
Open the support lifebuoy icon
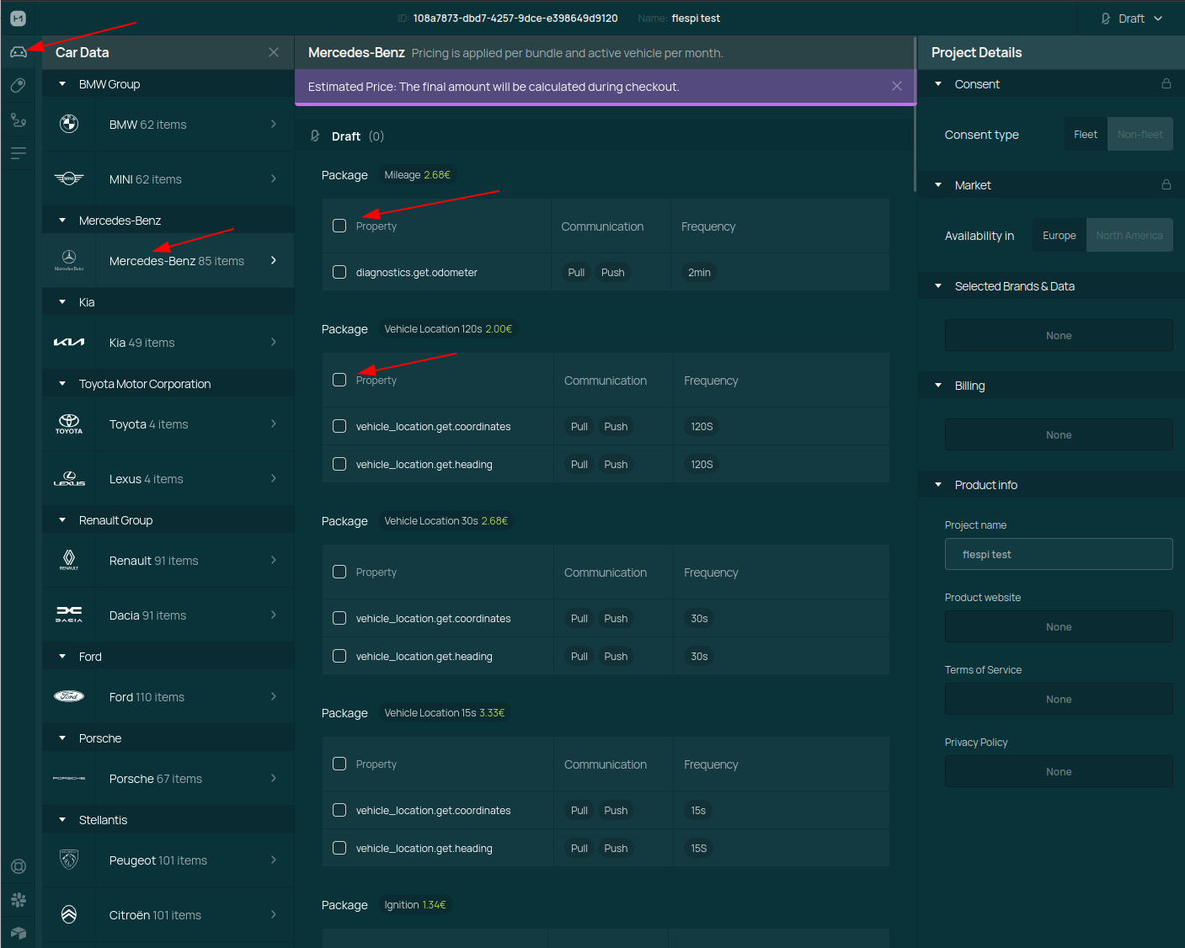19,866
